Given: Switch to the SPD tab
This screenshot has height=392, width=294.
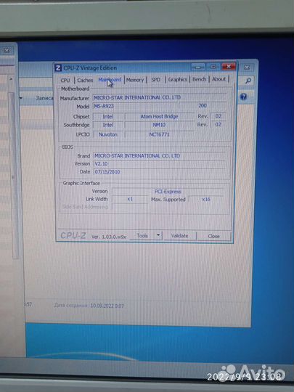Looking at the screenshot, I should click(156, 80).
